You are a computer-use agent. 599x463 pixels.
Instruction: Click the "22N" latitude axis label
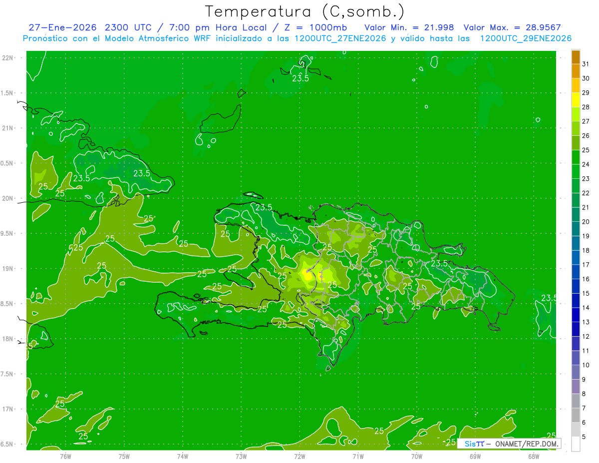7,58
